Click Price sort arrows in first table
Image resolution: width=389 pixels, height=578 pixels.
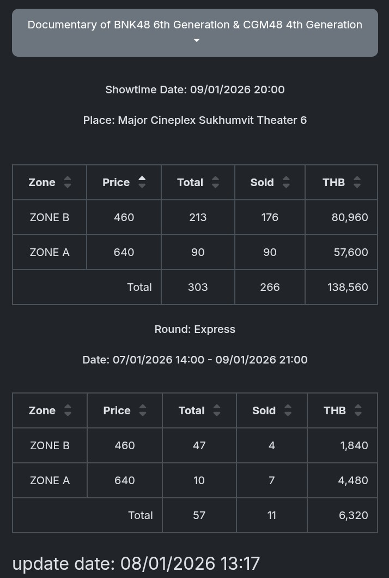142,182
